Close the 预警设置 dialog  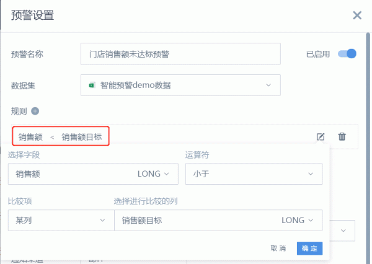pos(357,15)
